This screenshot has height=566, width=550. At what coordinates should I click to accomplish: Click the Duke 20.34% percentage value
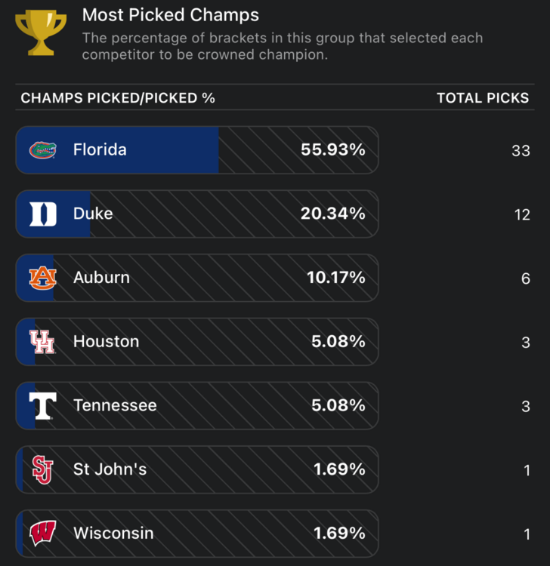[x=332, y=214]
